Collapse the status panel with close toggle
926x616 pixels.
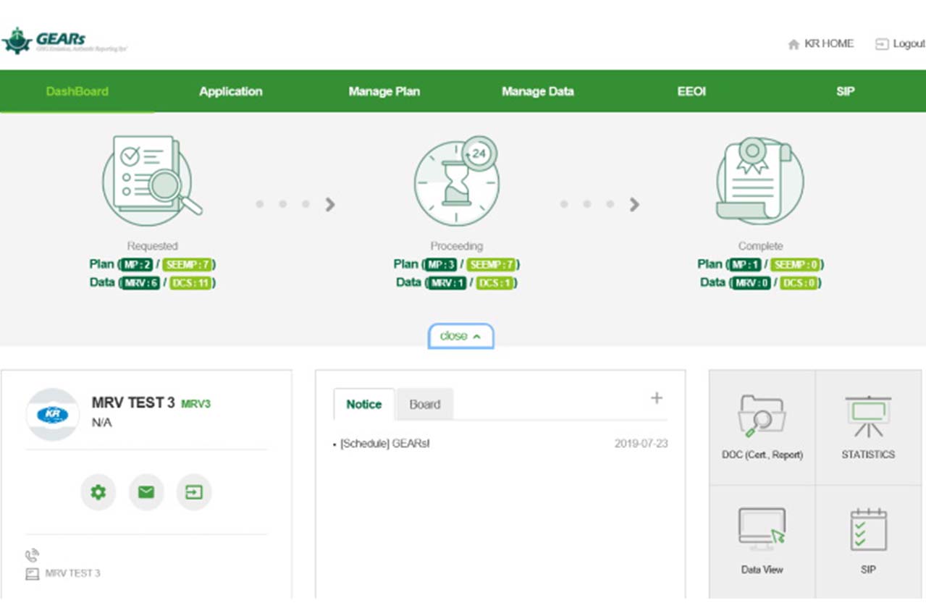click(x=460, y=336)
